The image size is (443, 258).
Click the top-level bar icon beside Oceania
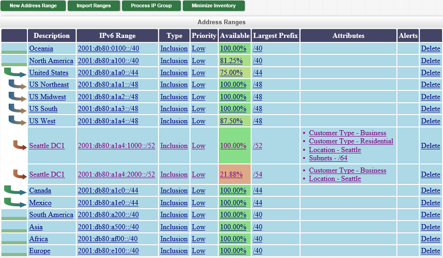[14, 49]
